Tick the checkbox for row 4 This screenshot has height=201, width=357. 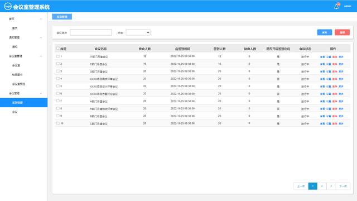coord(58,79)
